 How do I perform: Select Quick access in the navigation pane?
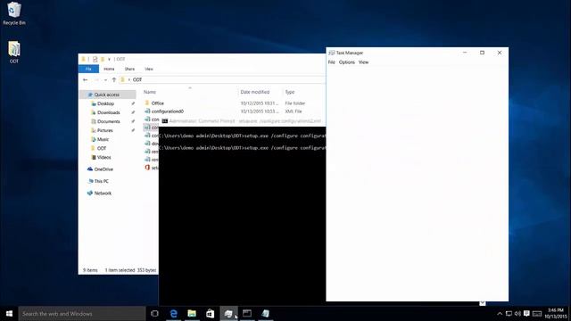(x=107, y=95)
